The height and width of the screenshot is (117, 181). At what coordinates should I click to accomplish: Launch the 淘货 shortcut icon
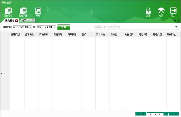[x=38, y=12]
